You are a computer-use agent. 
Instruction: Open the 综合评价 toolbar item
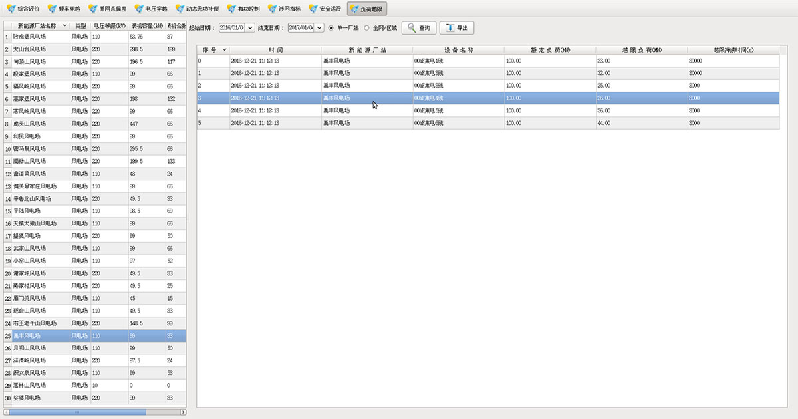coord(24,9)
